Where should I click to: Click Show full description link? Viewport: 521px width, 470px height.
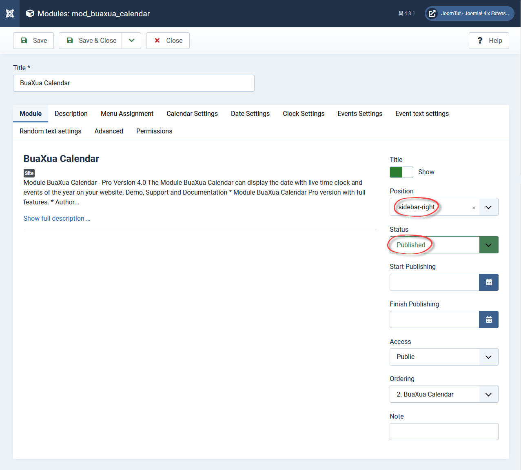57,218
